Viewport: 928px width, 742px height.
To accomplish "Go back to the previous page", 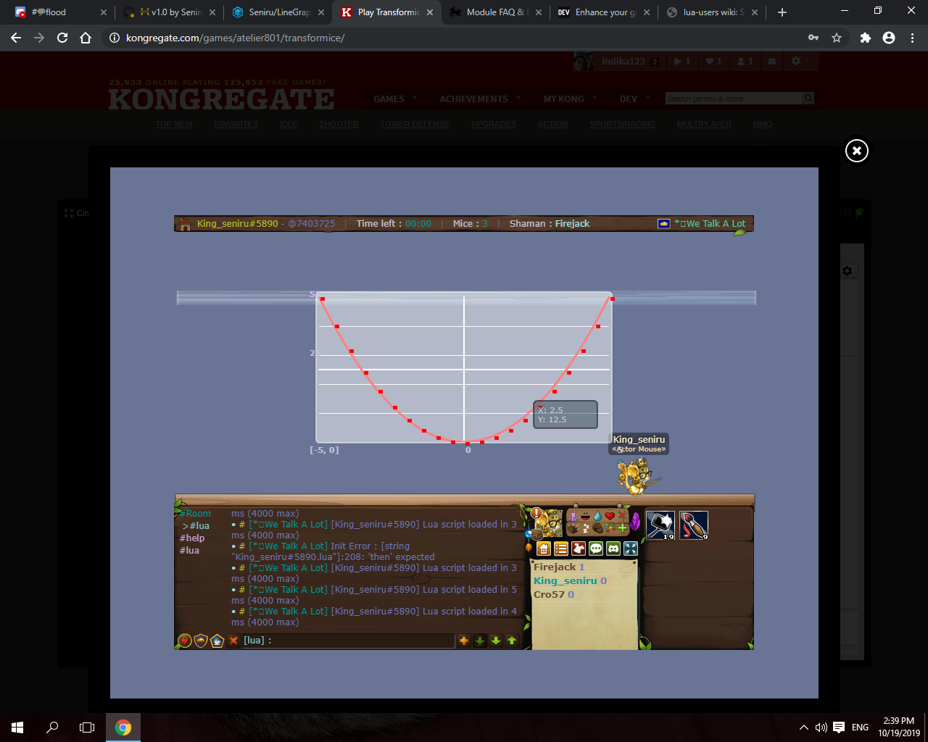I will click(x=16, y=38).
